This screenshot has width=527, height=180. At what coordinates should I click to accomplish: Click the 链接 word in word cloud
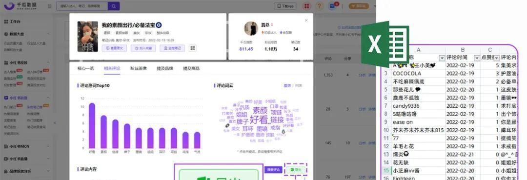tap(277, 120)
